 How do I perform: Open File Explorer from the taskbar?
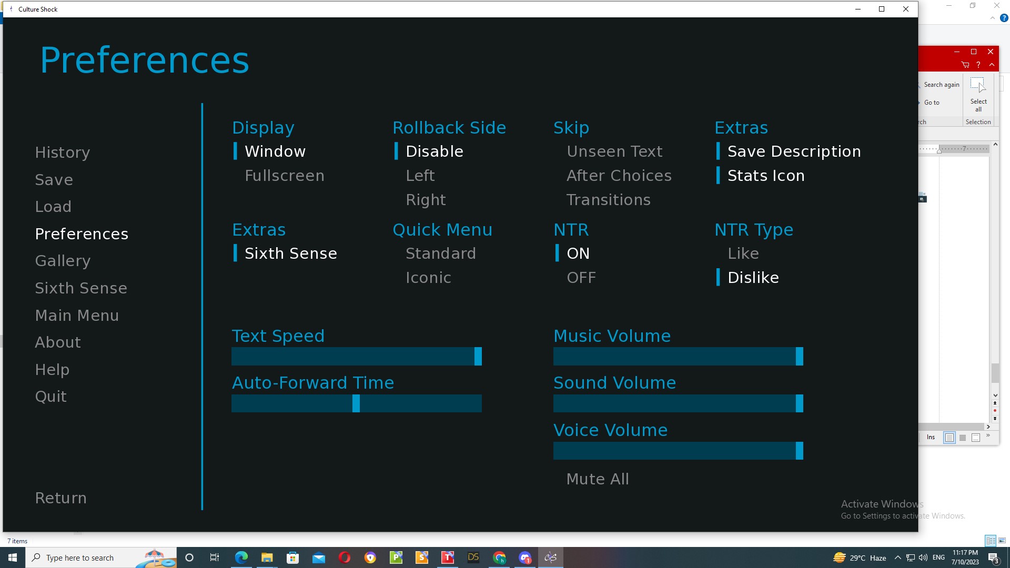267,557
